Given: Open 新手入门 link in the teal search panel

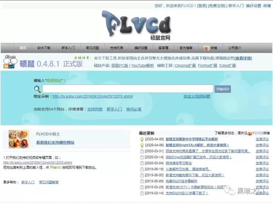Looking at the screenshot, I should point(114,109).
